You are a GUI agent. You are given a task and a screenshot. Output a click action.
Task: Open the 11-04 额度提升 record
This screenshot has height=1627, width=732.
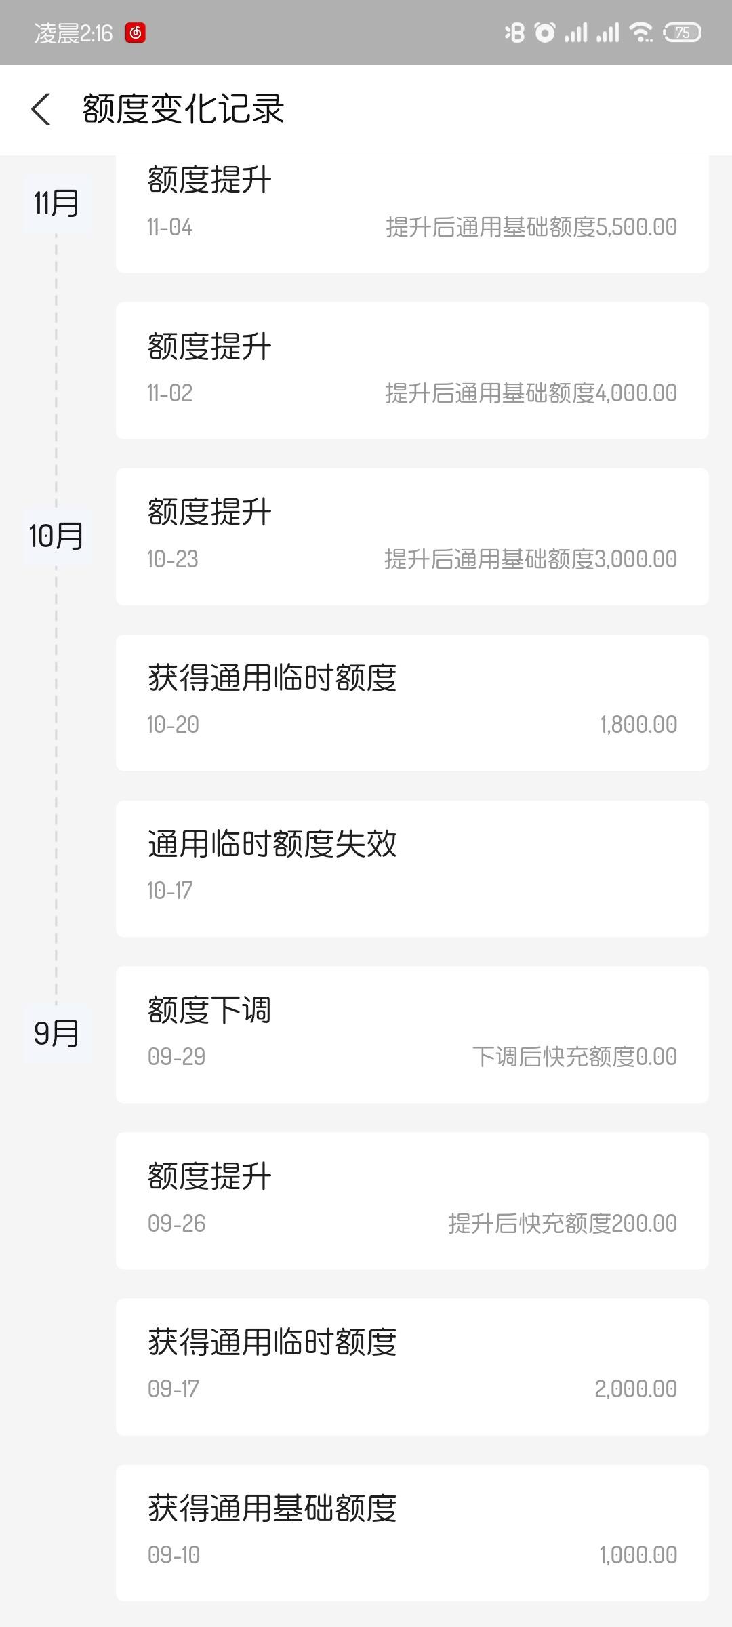pos(412,214)
